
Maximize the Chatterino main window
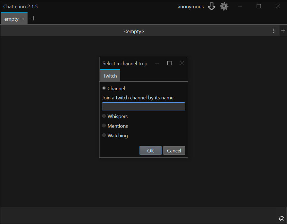[259, 6]
